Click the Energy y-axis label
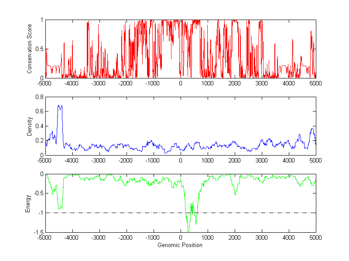 (x=28, y=203)
